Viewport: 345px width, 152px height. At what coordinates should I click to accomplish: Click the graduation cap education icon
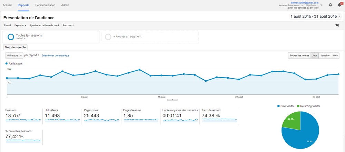[x=337, y=25]
